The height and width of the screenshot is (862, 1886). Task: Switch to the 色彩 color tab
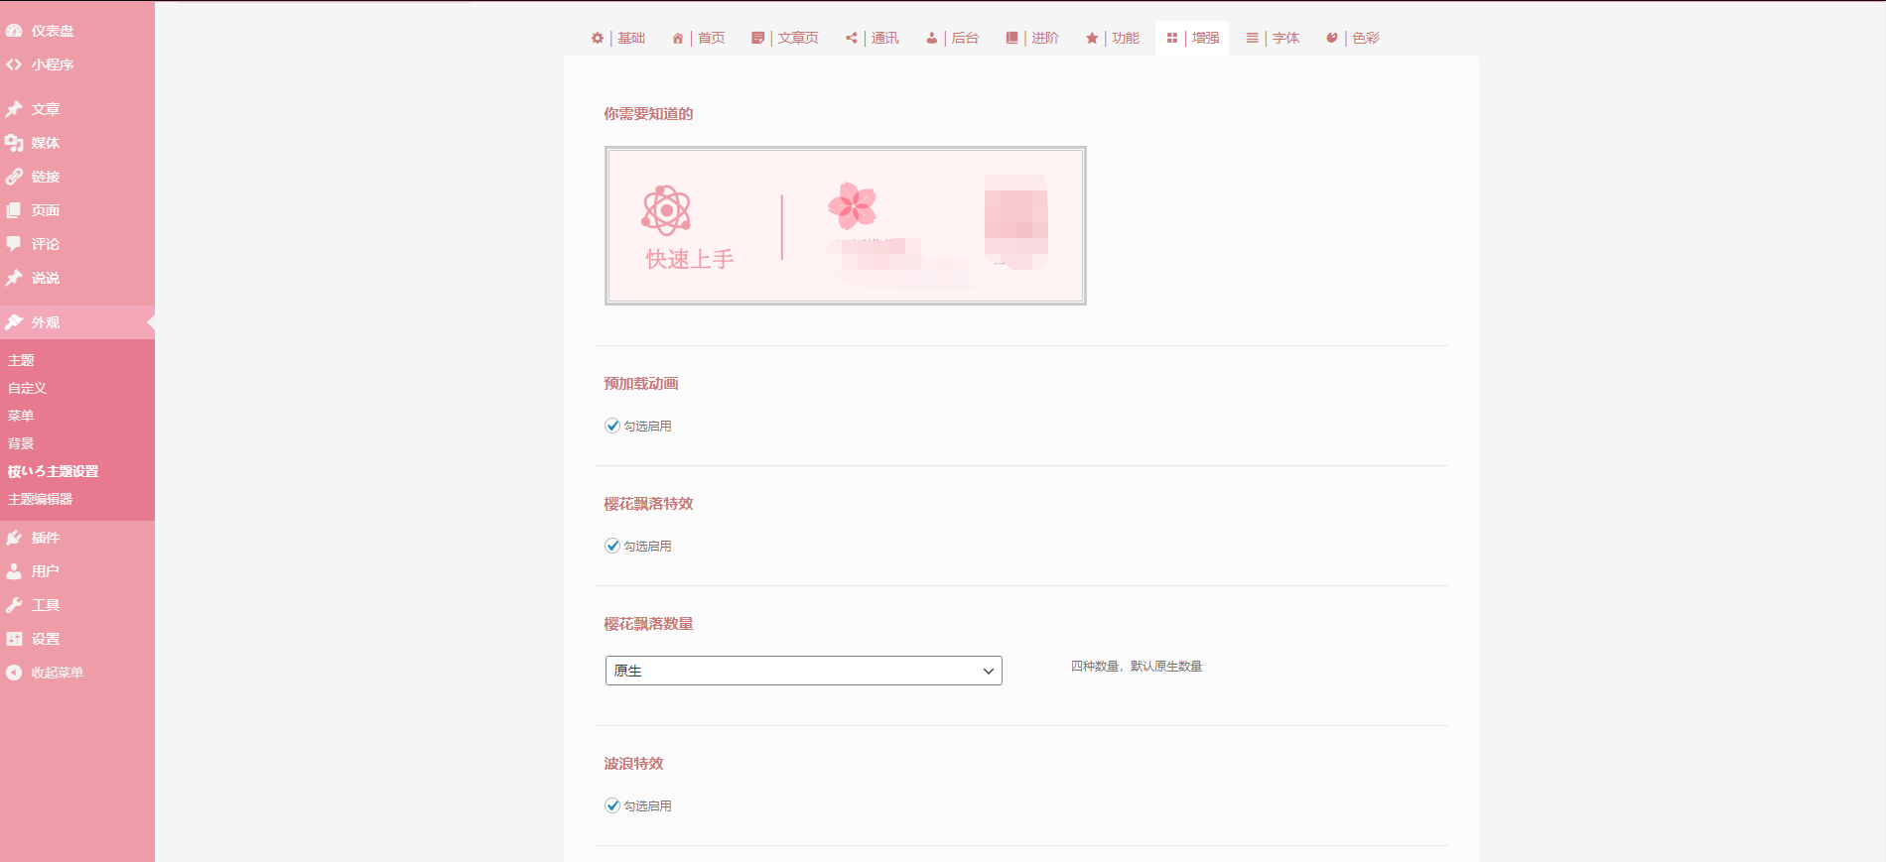1353,38
